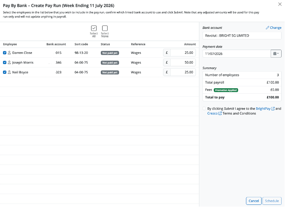Open the Crezco external link icon
Viewport: 285px width, 207px height.
[220, 113]
